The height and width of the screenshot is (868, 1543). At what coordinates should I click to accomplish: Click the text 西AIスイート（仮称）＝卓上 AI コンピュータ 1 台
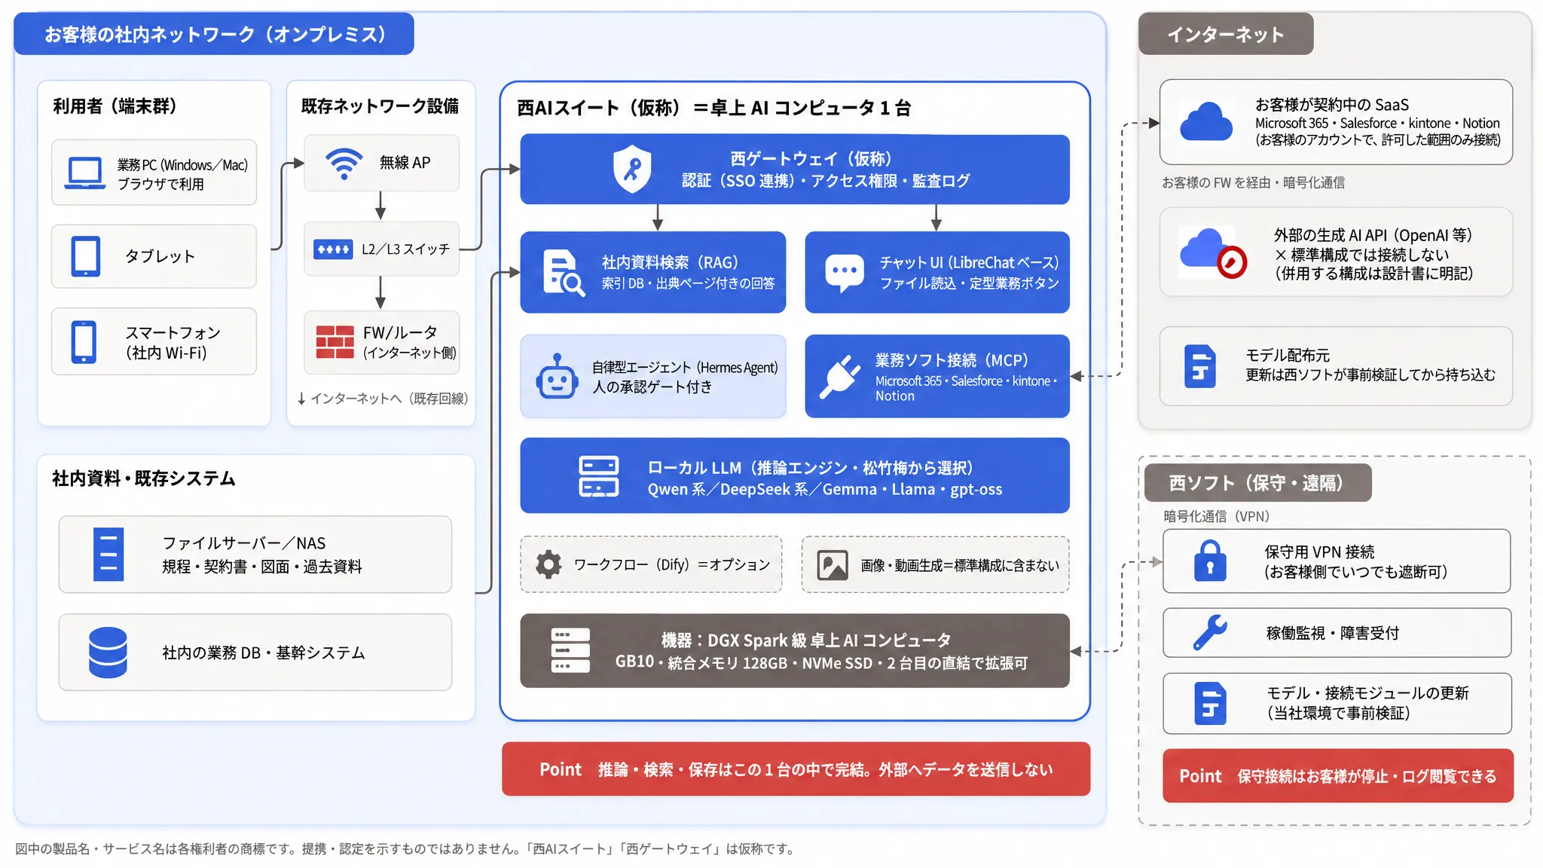[x=713, y=108]
